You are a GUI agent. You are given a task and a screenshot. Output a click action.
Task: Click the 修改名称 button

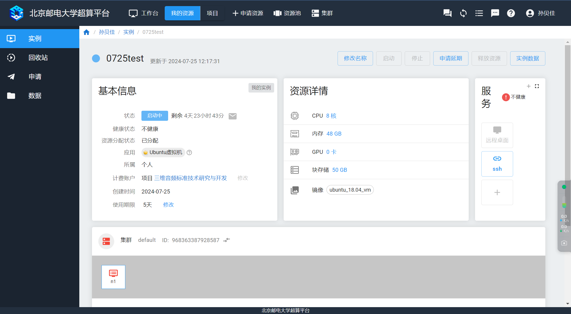(x=355, y=58)
